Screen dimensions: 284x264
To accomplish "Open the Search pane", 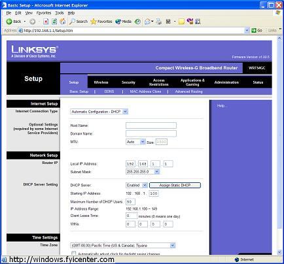I will [x=79, y=22].
